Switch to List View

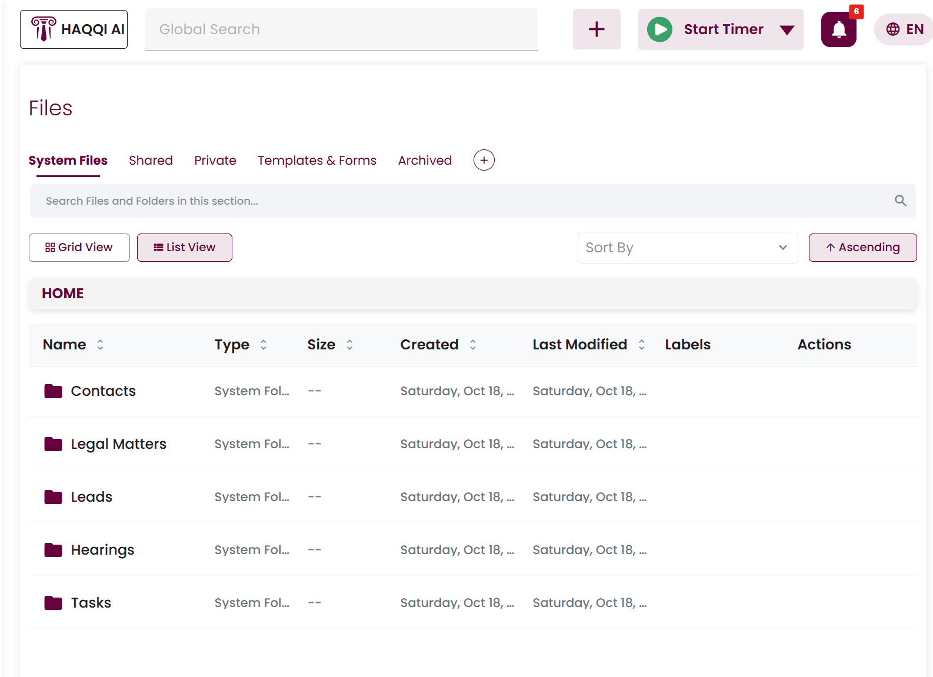tap(185, 248)
